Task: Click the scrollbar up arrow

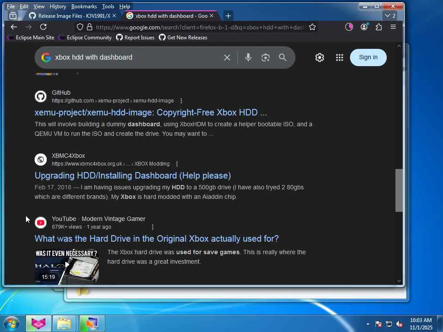Action: click(399, 46)
